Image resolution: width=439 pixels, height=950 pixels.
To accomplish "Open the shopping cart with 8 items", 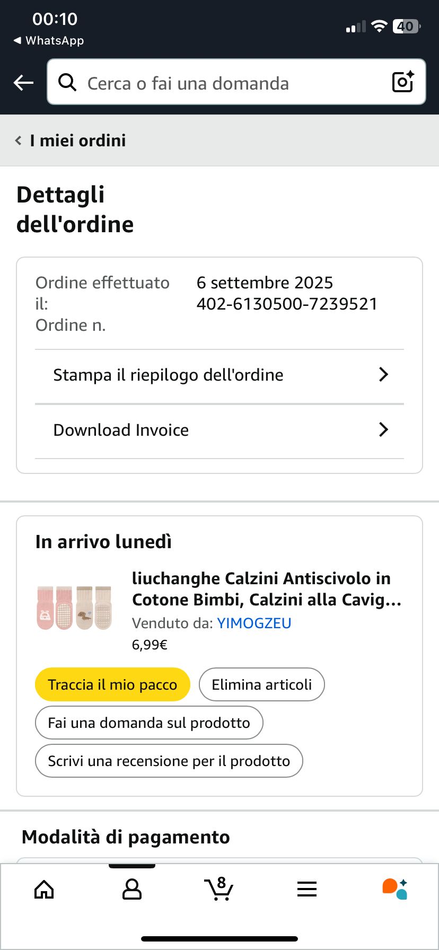I will [218, 889].
